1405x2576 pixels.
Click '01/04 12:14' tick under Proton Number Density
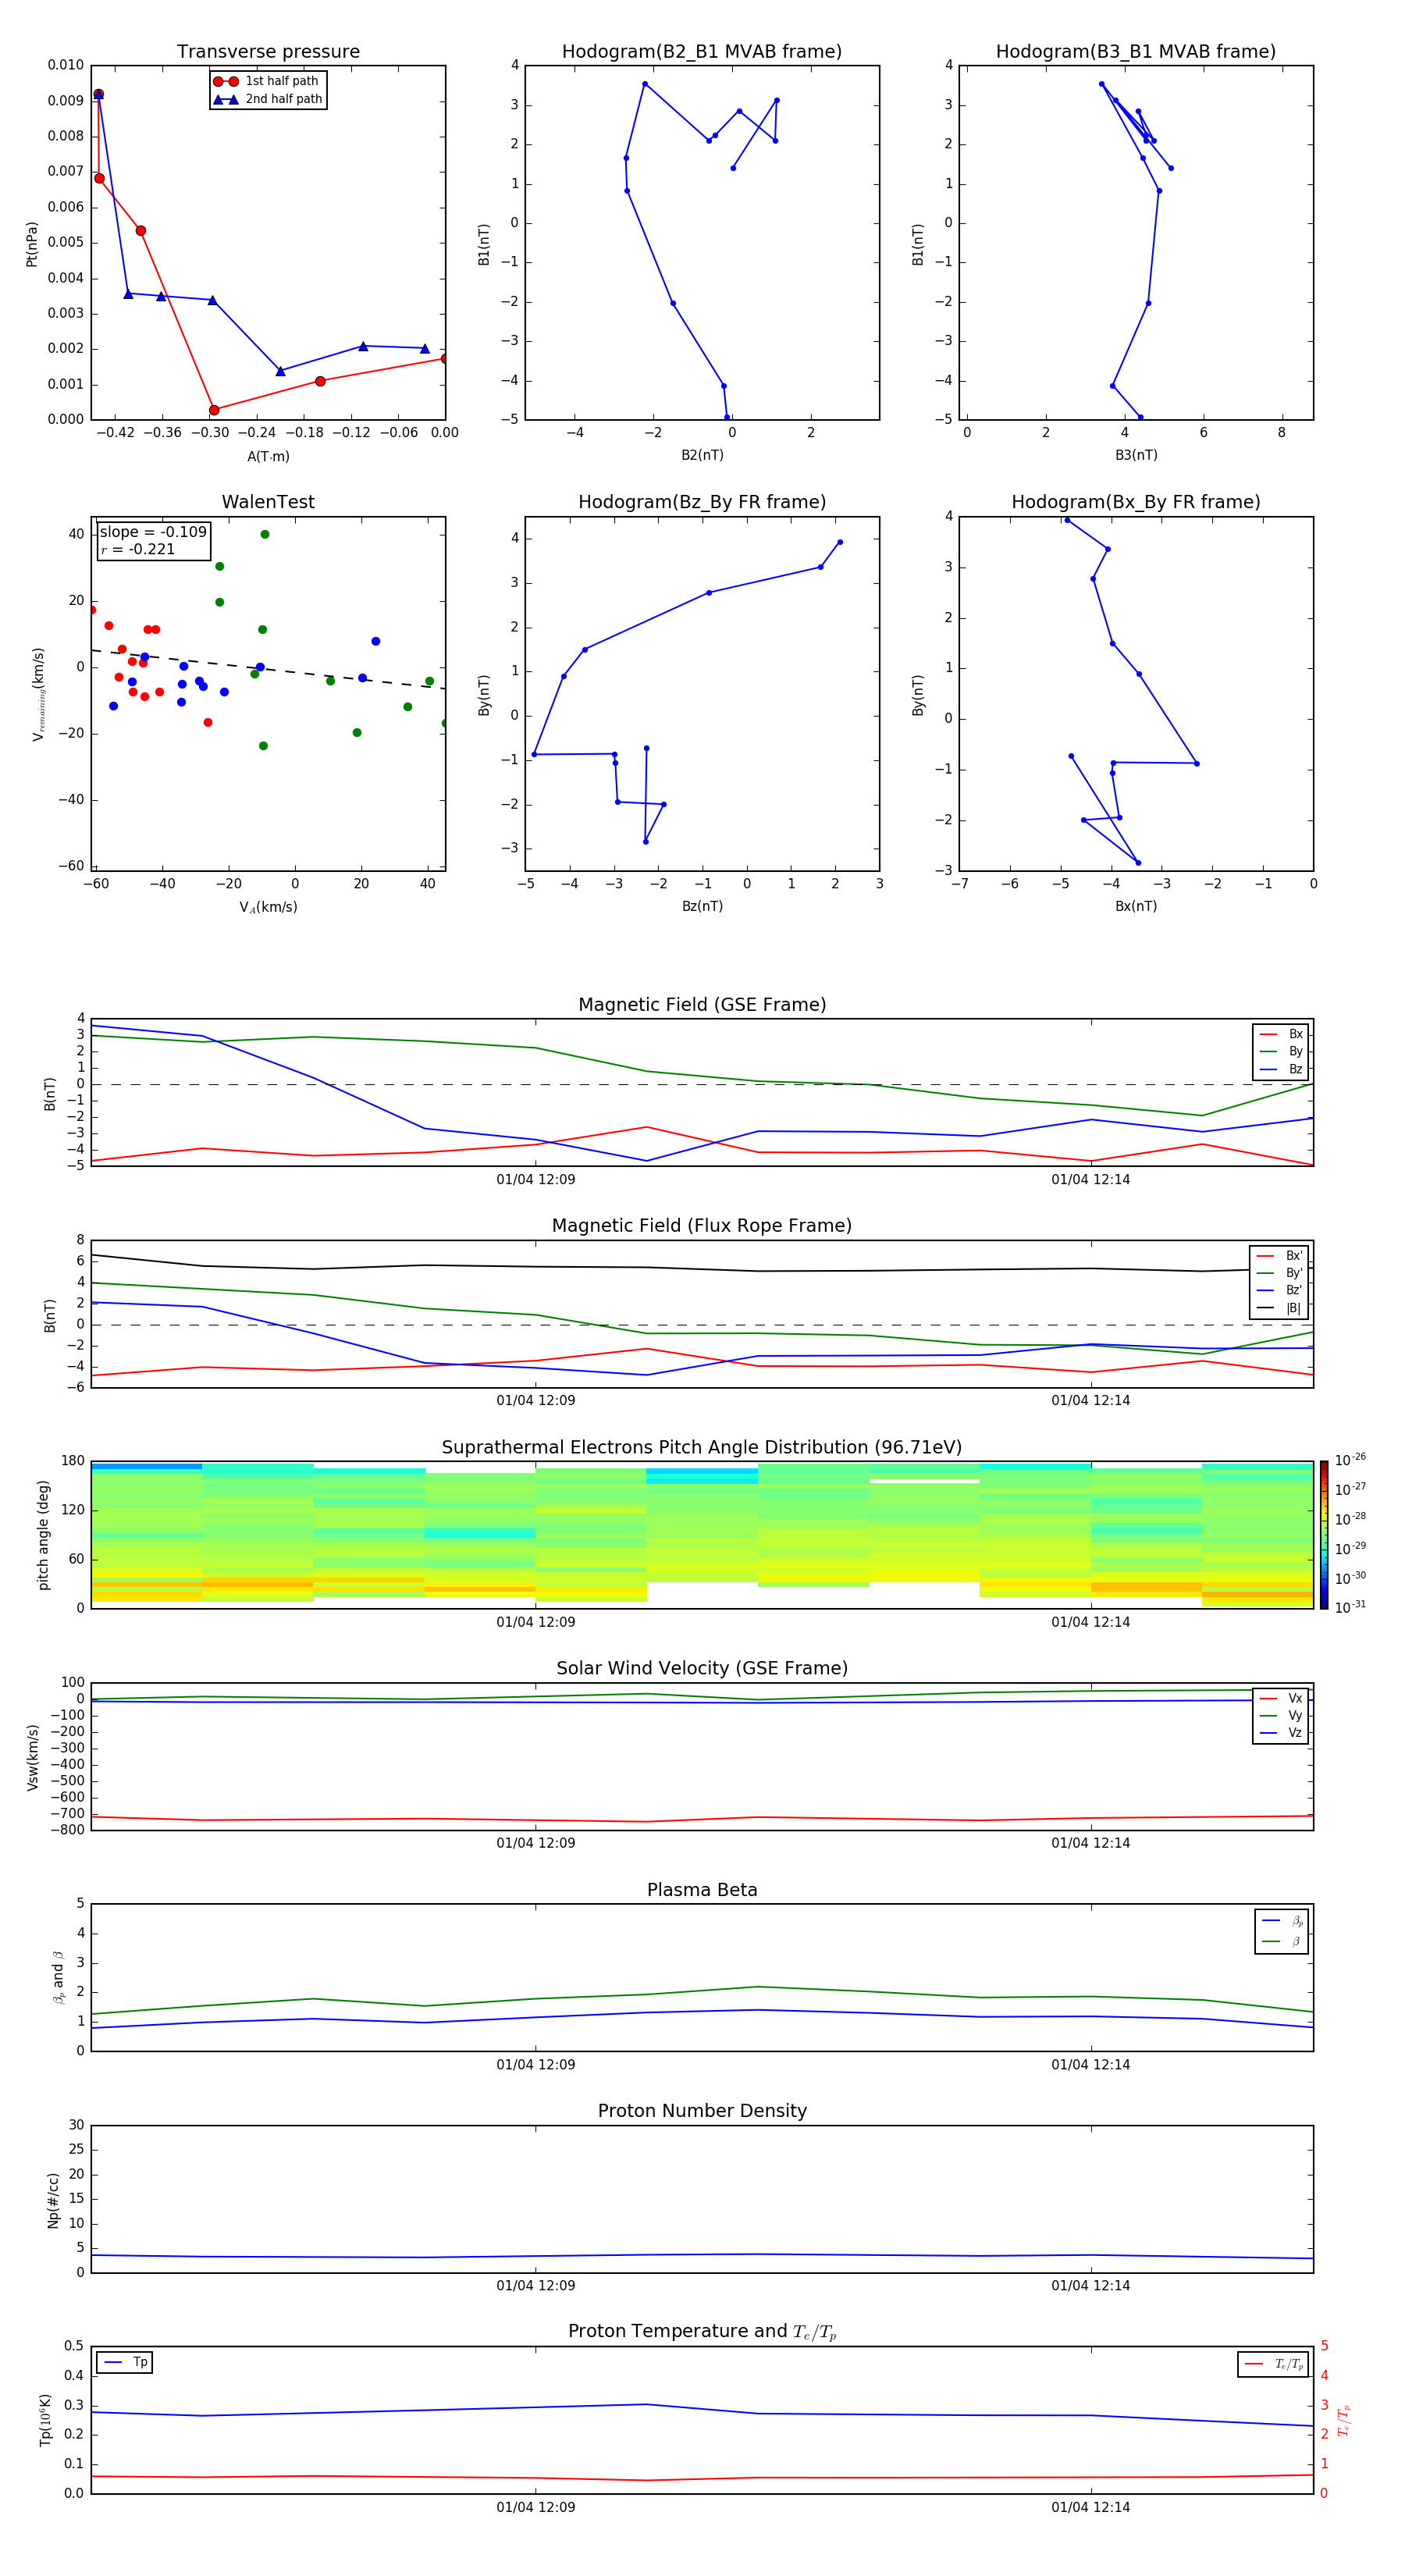pos(1090,2286)
